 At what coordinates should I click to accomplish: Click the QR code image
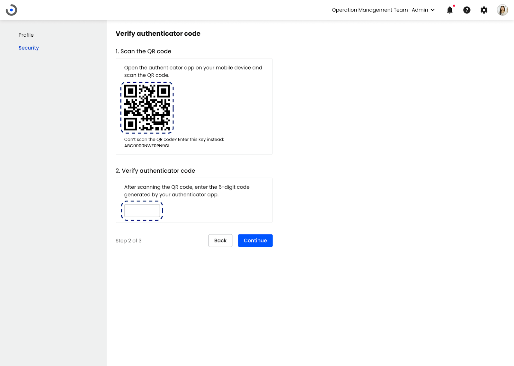(147, 107)
